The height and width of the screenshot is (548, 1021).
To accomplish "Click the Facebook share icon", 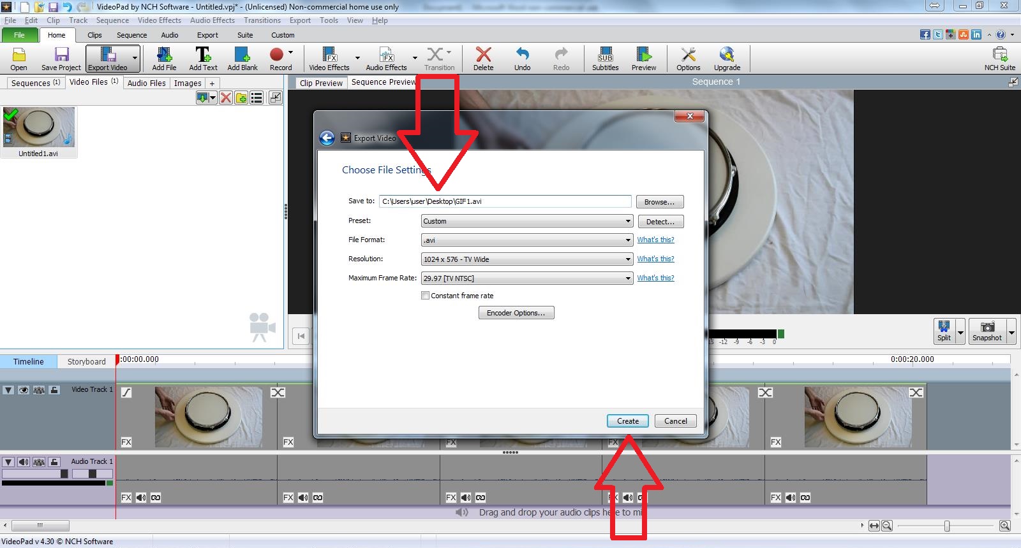I will click(x=925, y=35).
